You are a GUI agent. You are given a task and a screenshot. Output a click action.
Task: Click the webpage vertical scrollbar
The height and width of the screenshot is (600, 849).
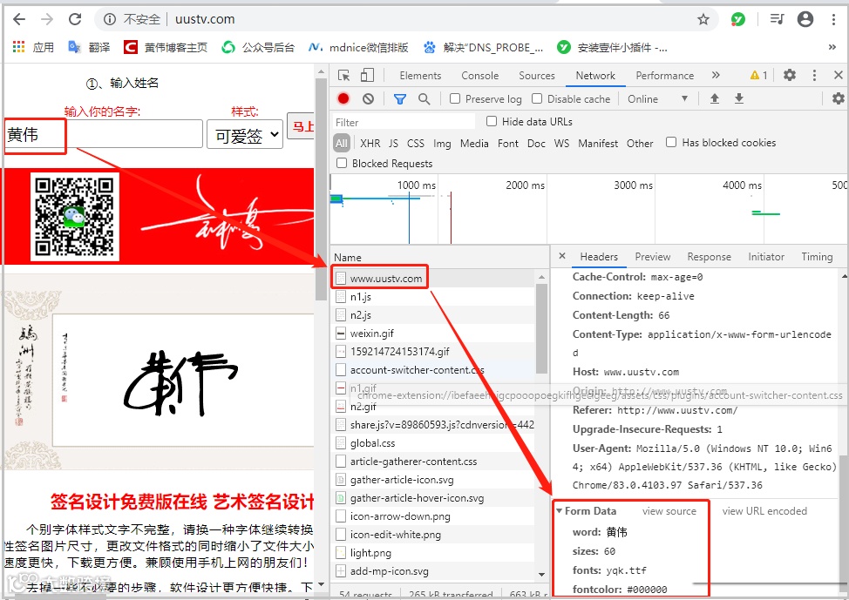(321, 189)
